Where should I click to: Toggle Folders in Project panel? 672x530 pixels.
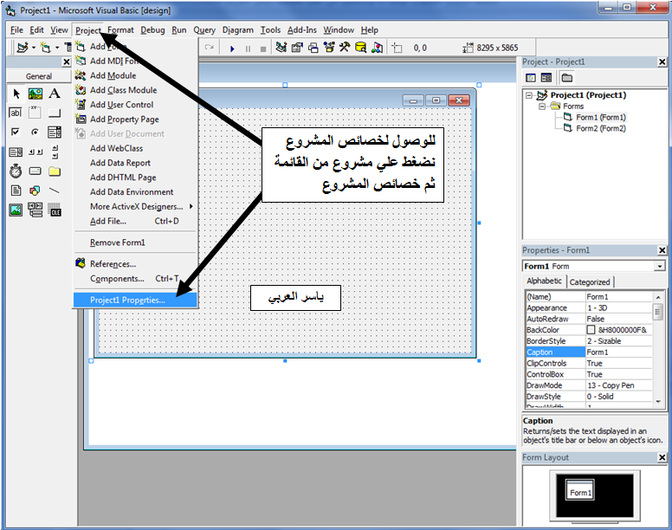(x=567, y=78)
